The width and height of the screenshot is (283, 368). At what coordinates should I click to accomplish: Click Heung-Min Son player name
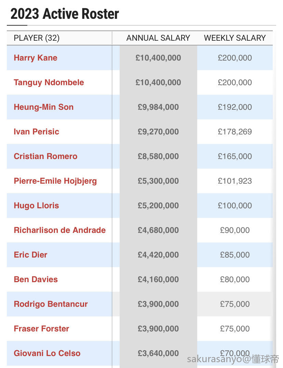[44, 107]
